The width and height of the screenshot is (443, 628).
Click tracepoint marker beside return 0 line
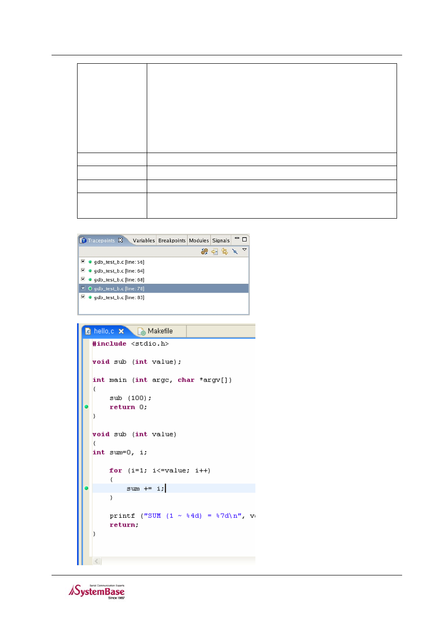(86, 407)
